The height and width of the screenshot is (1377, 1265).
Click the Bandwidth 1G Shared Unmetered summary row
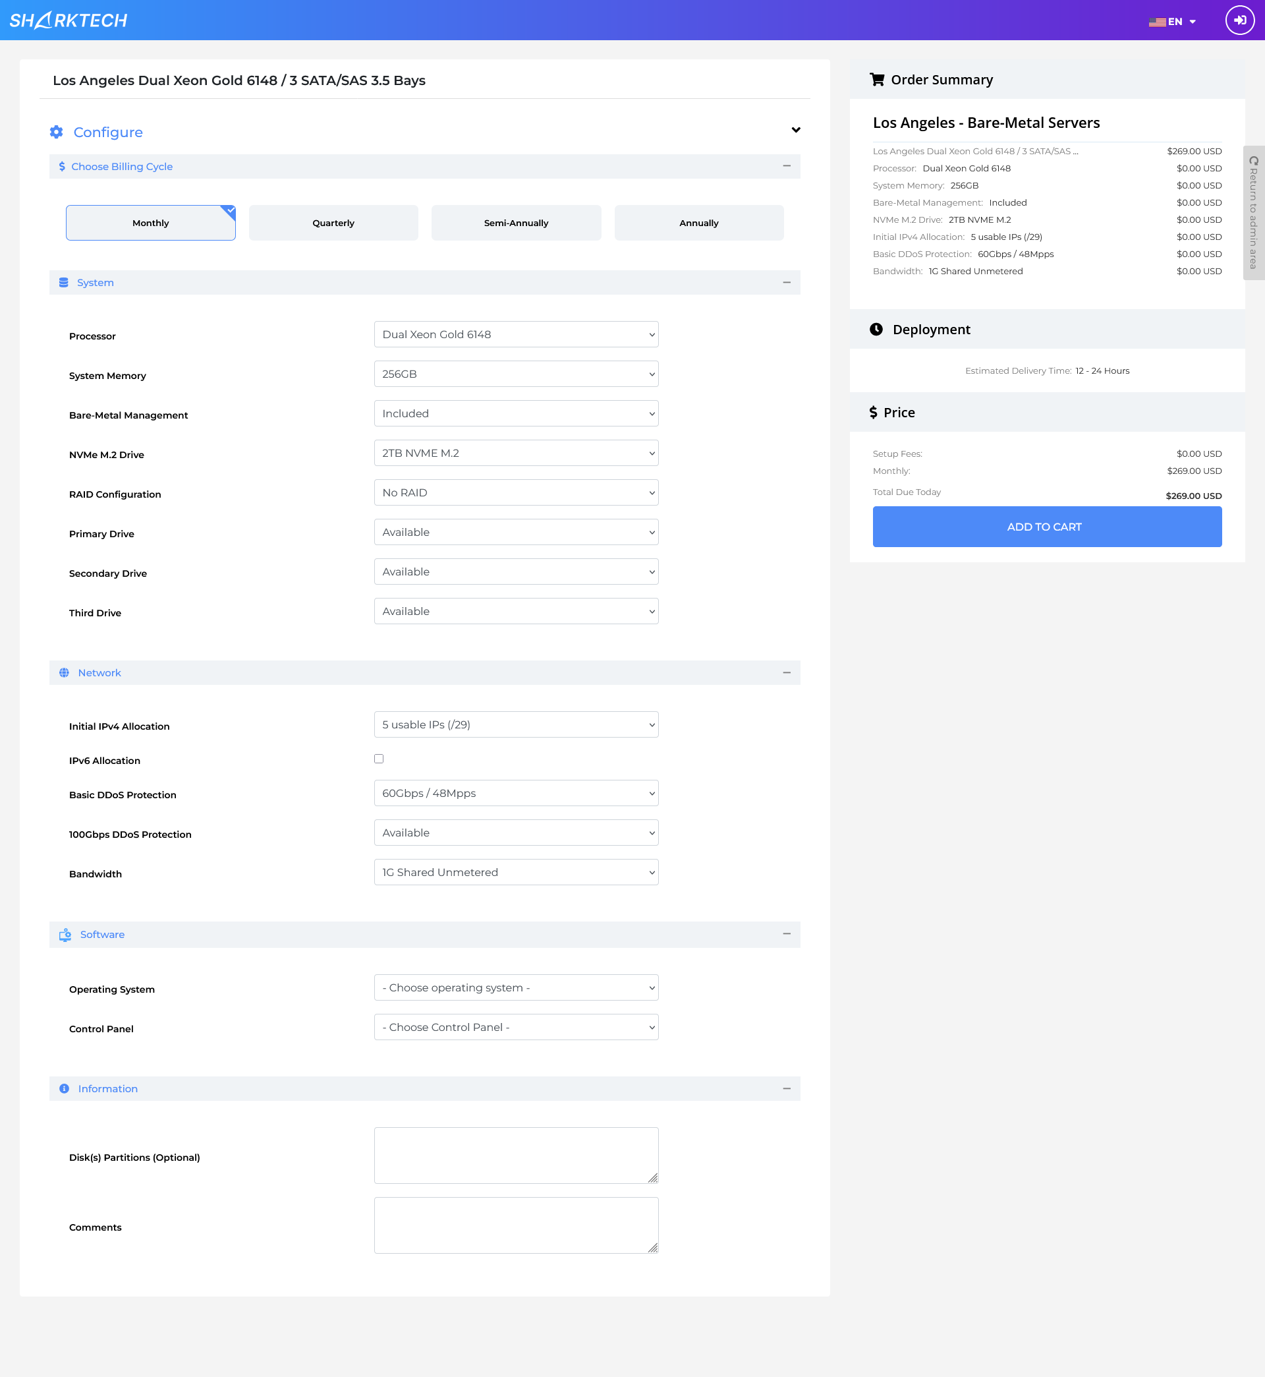(1047, 271)
